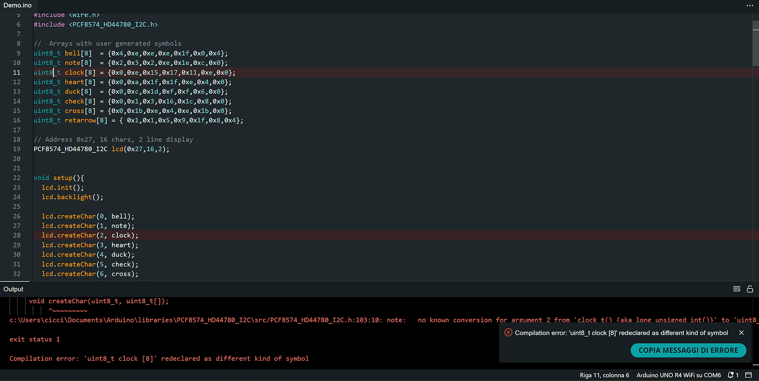Clear the Output panel contents
Viewport: 759px width, 381px height.
[x=736, y=289]
